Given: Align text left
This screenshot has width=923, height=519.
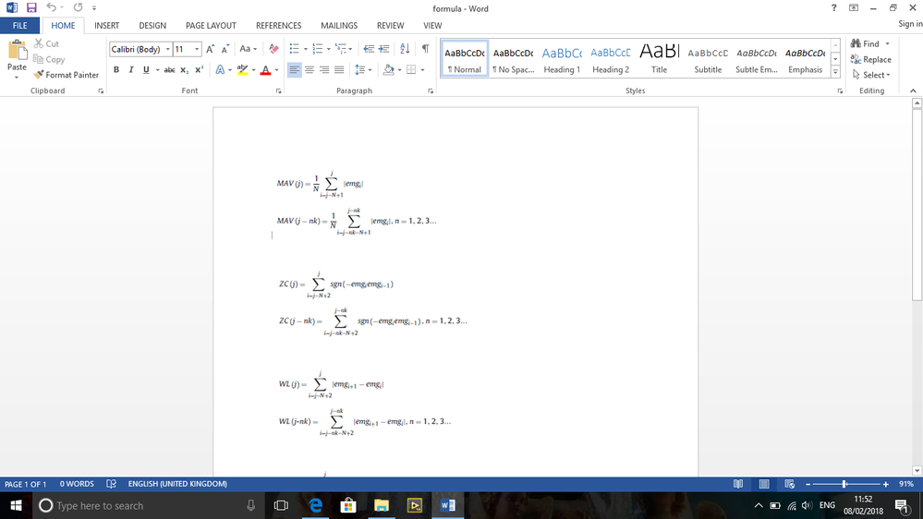Looking at the screenshot, I should 294,70.
